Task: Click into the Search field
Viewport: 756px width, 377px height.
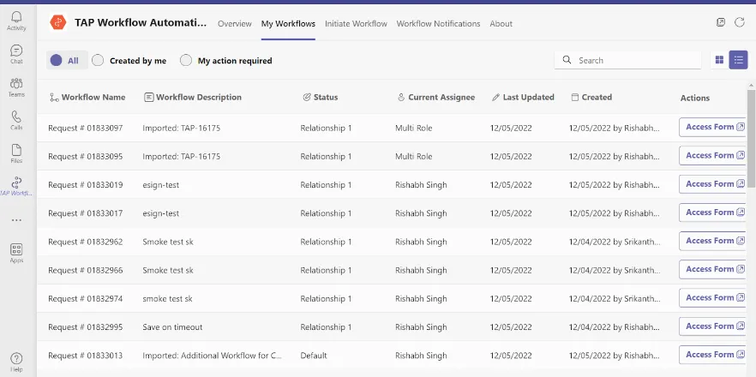Action: [x=627, y=60]
